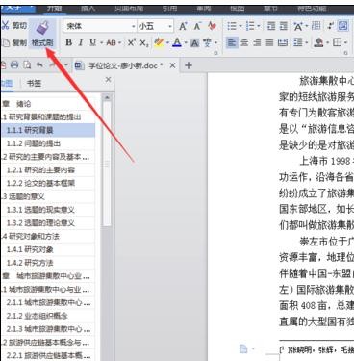This screenshot has width=354, height=361.
Task: Toggle left alignment
Action: coord(232,42)
